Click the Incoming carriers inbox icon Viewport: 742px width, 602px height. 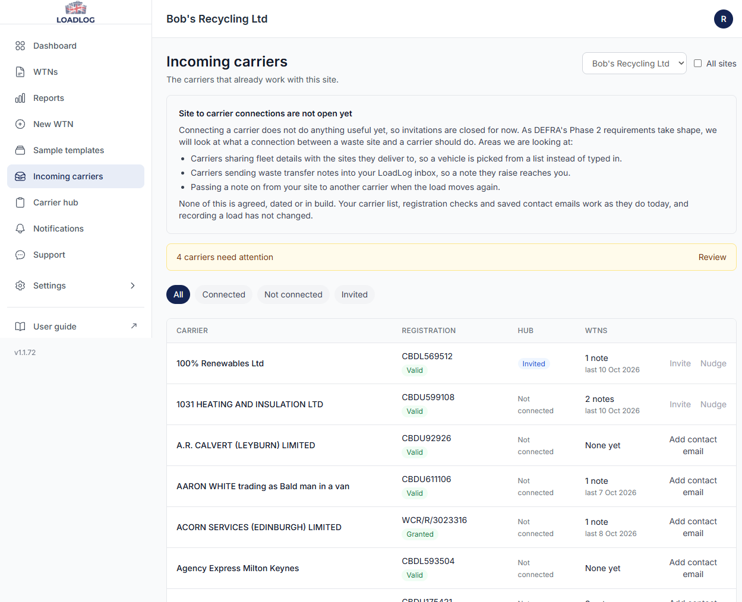(x=20, y=176)
